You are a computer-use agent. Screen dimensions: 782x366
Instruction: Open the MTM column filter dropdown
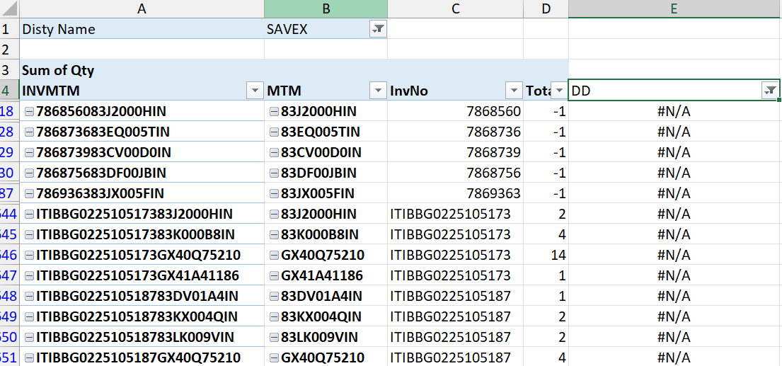click(x=378, y=91)
